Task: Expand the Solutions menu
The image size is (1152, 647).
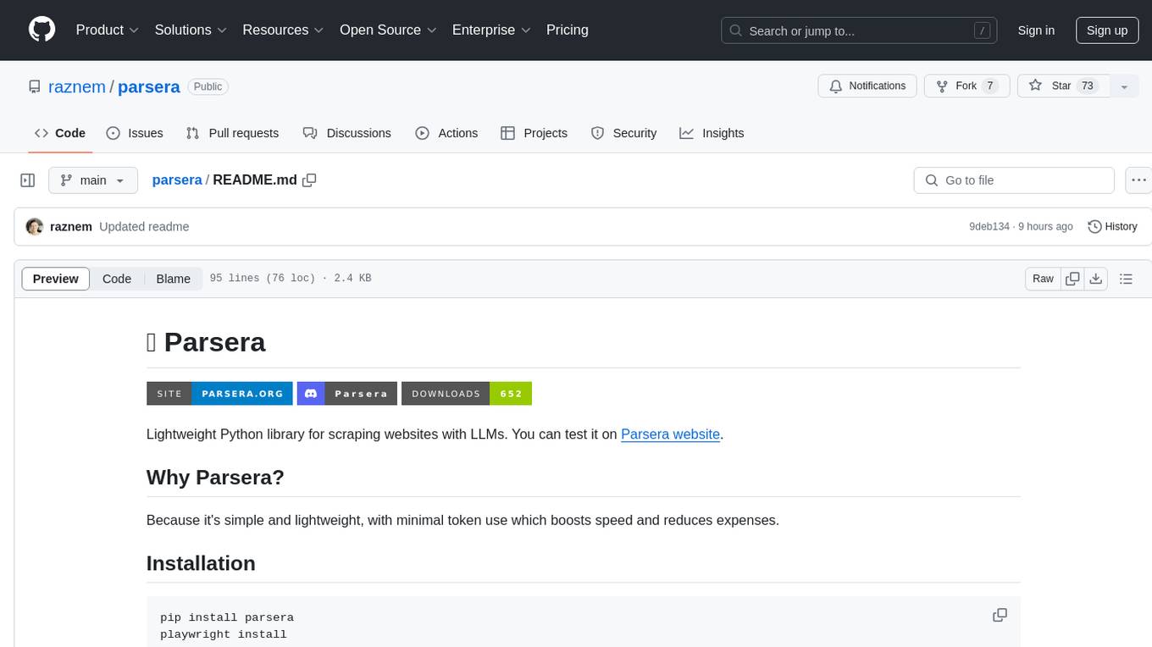Action: tap(191, 30)
